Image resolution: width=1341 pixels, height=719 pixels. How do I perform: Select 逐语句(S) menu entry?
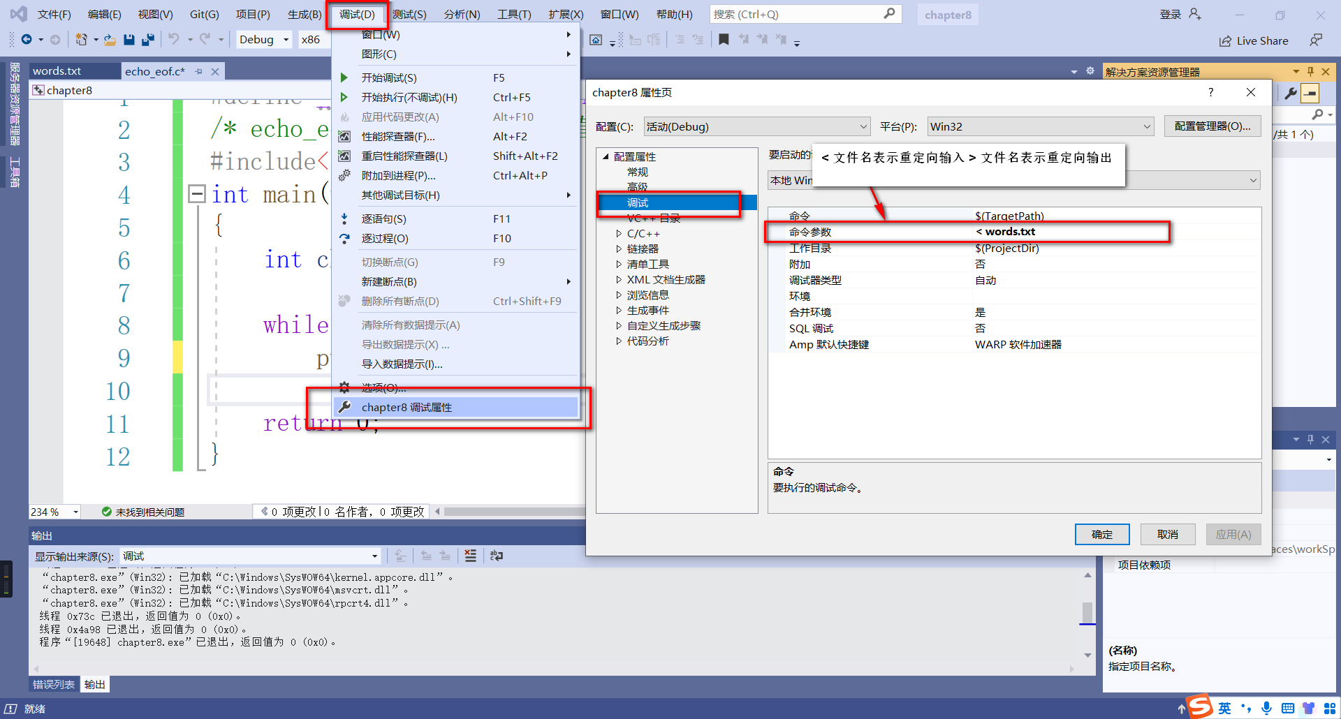pyautogui.click(x=456, y=219)
